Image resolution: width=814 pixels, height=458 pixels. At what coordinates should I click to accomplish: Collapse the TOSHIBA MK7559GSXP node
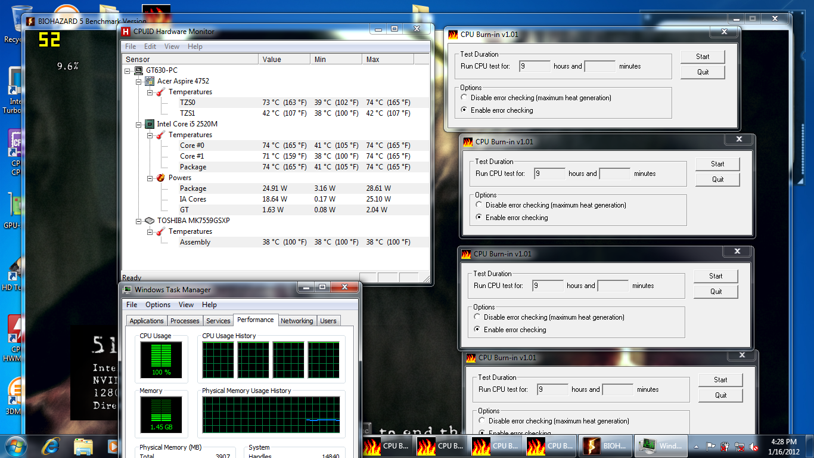pos(139,221)
